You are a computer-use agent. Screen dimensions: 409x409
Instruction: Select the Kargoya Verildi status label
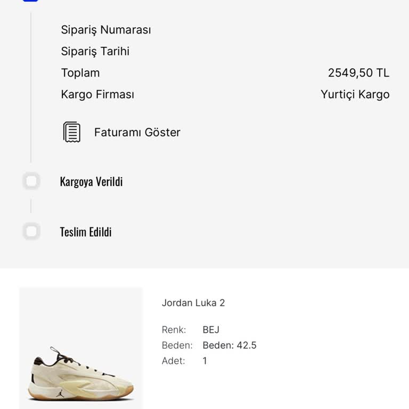tap(91, 182)
